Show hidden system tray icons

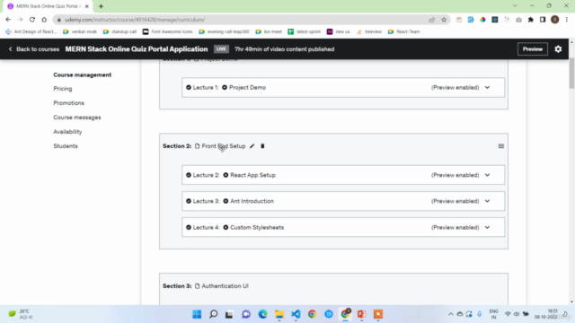point(451,314)
